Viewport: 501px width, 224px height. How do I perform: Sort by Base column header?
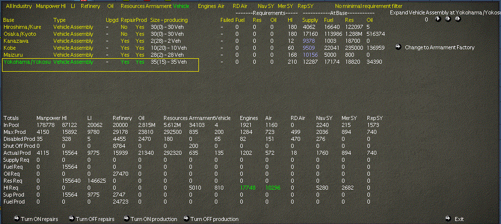pos(8,20)
